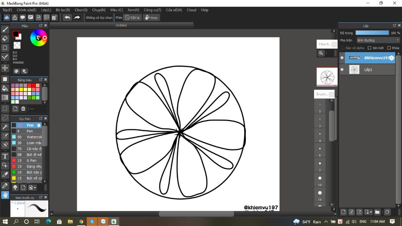Add a new folder in layer panel
Viewport: 402px width, 226px height.
377,212
